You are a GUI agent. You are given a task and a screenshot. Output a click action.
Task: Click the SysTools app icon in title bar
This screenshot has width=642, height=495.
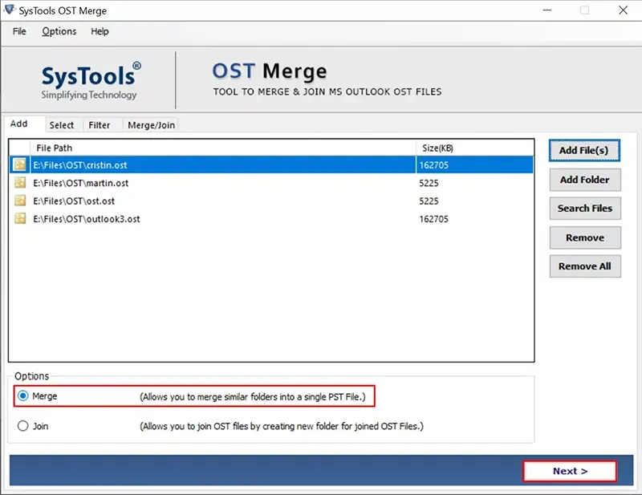pos(9,10)
